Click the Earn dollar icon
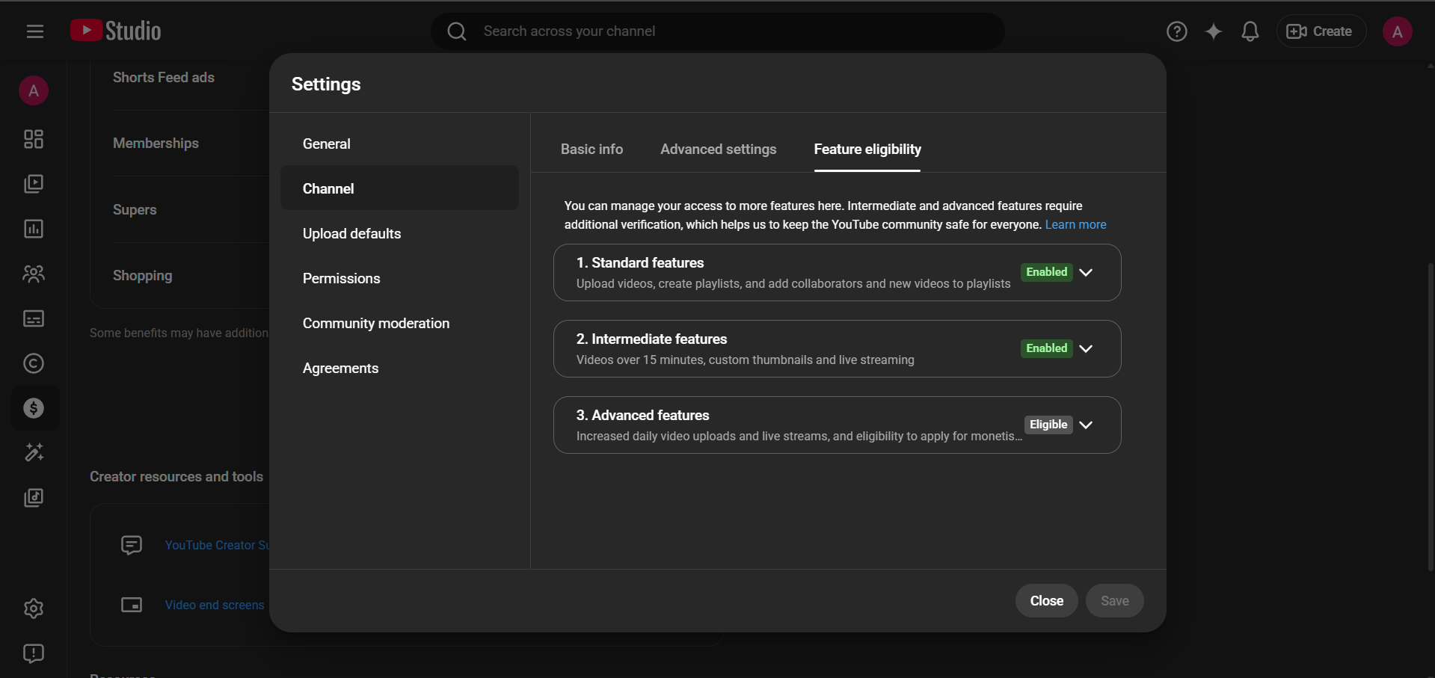1435x678 pixels. click(x=34, y=408)
